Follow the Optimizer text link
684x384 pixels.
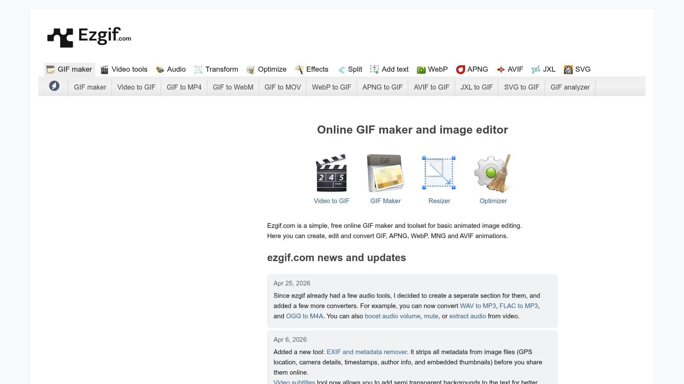click(493, 201)
